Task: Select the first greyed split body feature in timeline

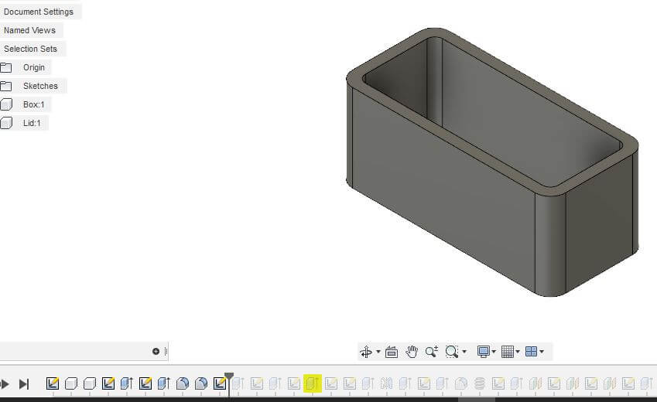Action: (x=535, y=383)
